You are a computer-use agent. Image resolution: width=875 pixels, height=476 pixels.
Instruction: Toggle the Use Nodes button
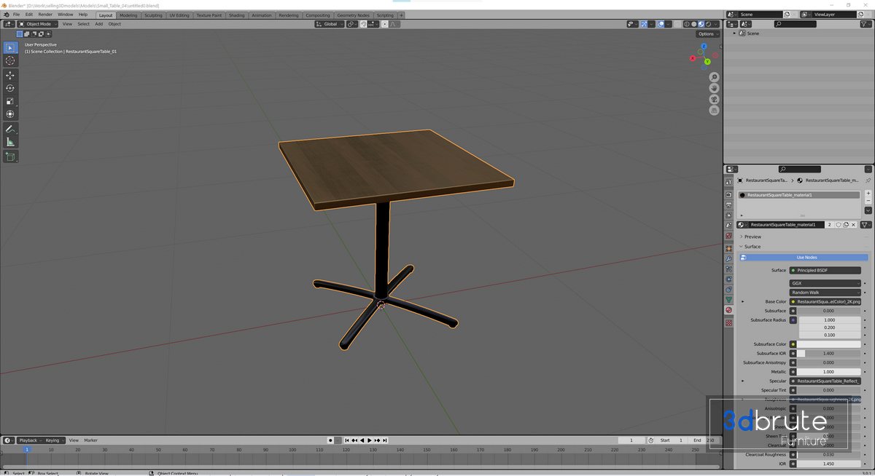tap(806, 258)
